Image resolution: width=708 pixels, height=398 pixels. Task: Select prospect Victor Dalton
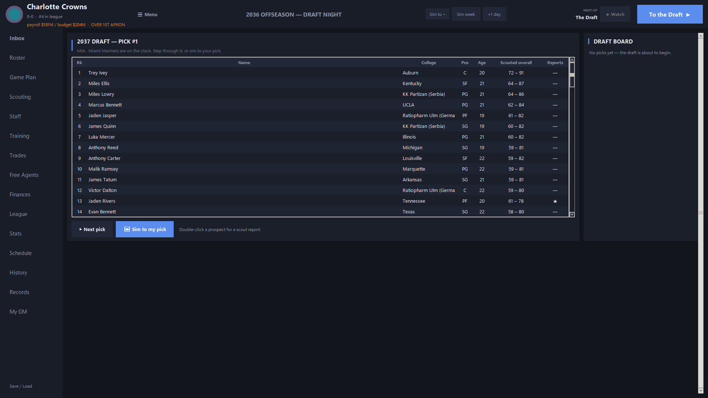coord(320,191)
